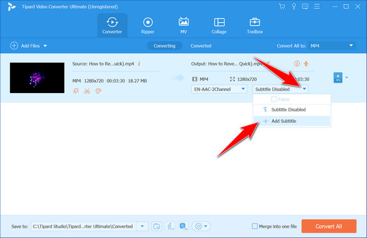367x238 pixels.
Task: Open the MP4 output format profile icon
Action: point(338,78)
